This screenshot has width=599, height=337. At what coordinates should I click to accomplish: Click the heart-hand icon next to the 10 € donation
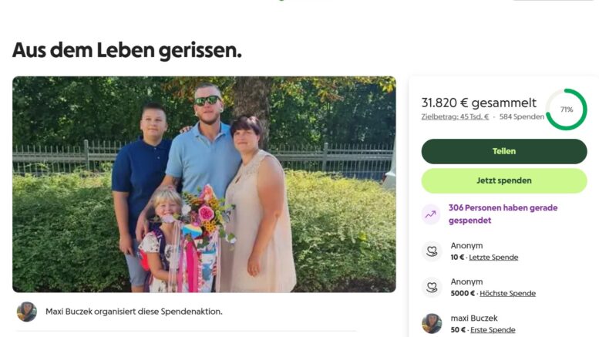coord(432,251)
